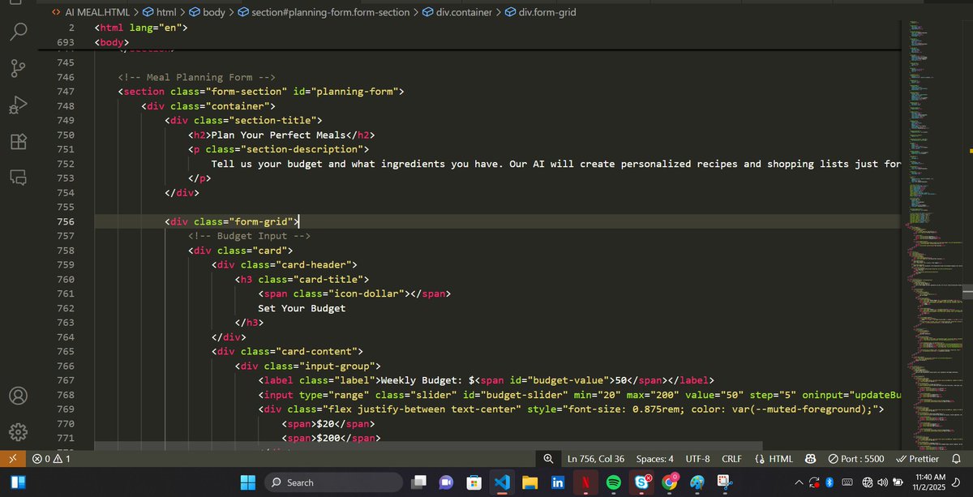973x497 pixels.
Task: Click the Prettier status item
Action: [917, 459]
